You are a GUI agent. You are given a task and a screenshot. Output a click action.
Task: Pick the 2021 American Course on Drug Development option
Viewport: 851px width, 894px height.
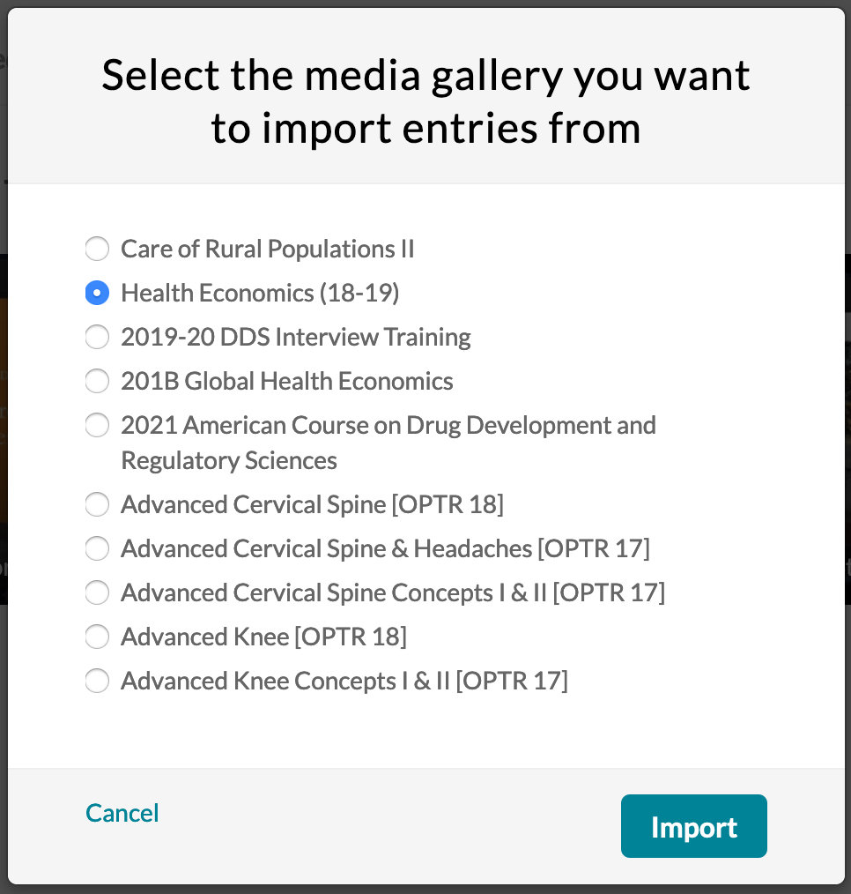(97, 425)
